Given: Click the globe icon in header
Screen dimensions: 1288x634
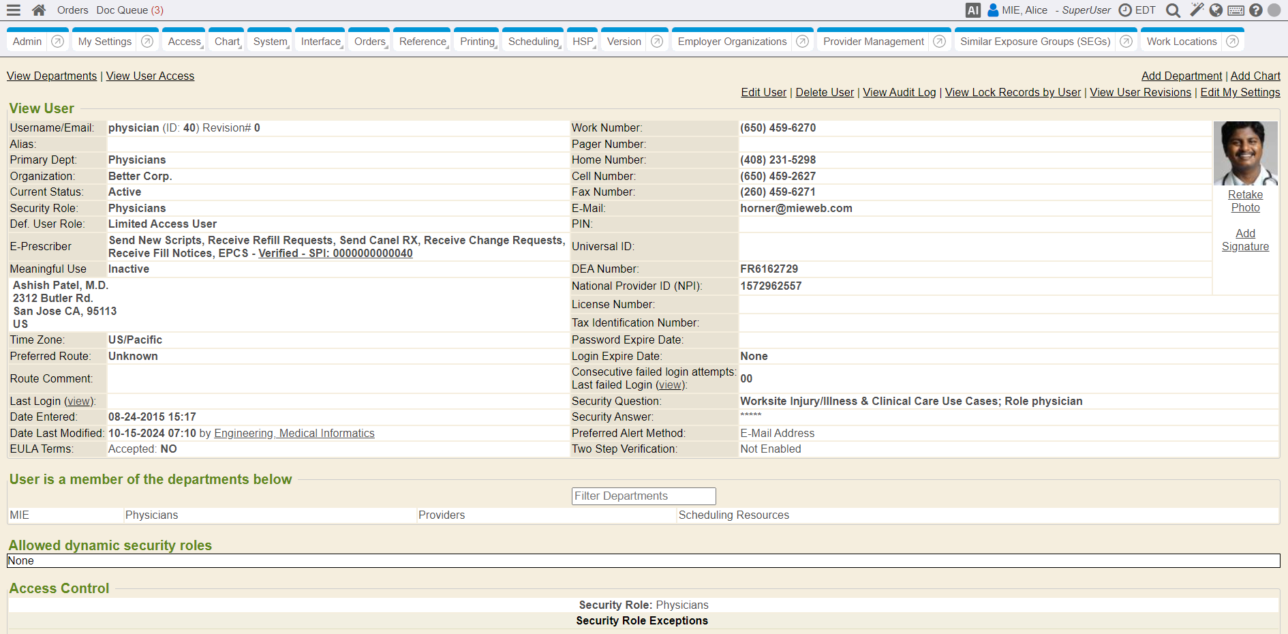Looking at the screenshot, I should pos(1216,10).
